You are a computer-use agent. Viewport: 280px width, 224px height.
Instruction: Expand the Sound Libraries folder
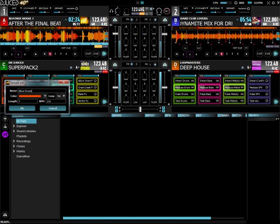(14, 131)
